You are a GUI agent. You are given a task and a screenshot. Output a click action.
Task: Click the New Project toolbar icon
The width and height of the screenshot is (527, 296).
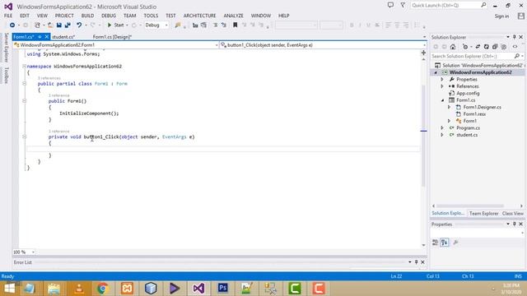click(37, 25)
